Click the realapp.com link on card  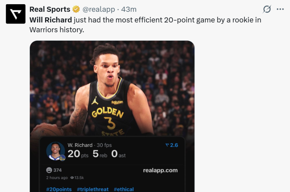pos(160,170)
